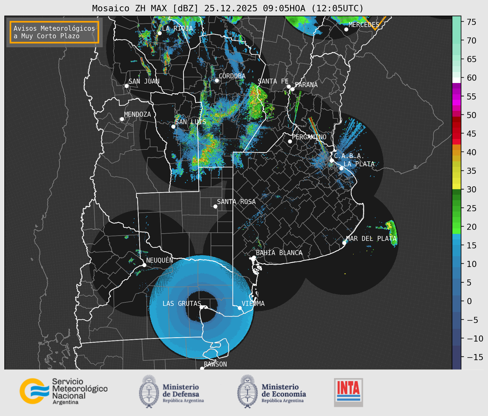488x416 pixels.
Task: Click the NEUQUÉN city marker dot
Action: (x=144, y=265)
